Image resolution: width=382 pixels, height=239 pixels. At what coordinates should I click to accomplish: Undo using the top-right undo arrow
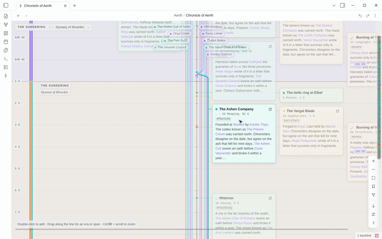tap(360, 15)
